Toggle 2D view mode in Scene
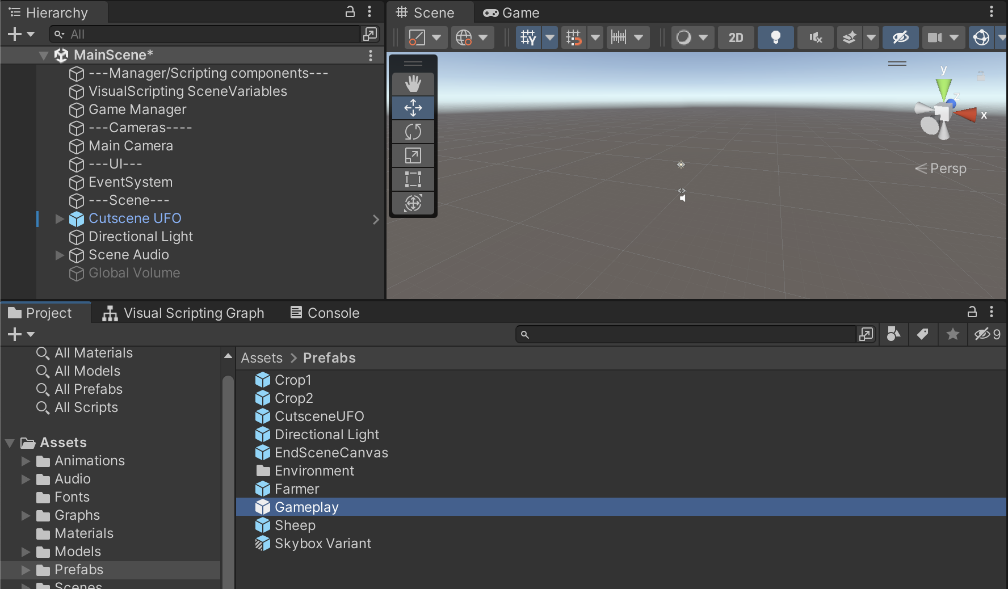The image size is (1008, 589). [x=736, y=38]
